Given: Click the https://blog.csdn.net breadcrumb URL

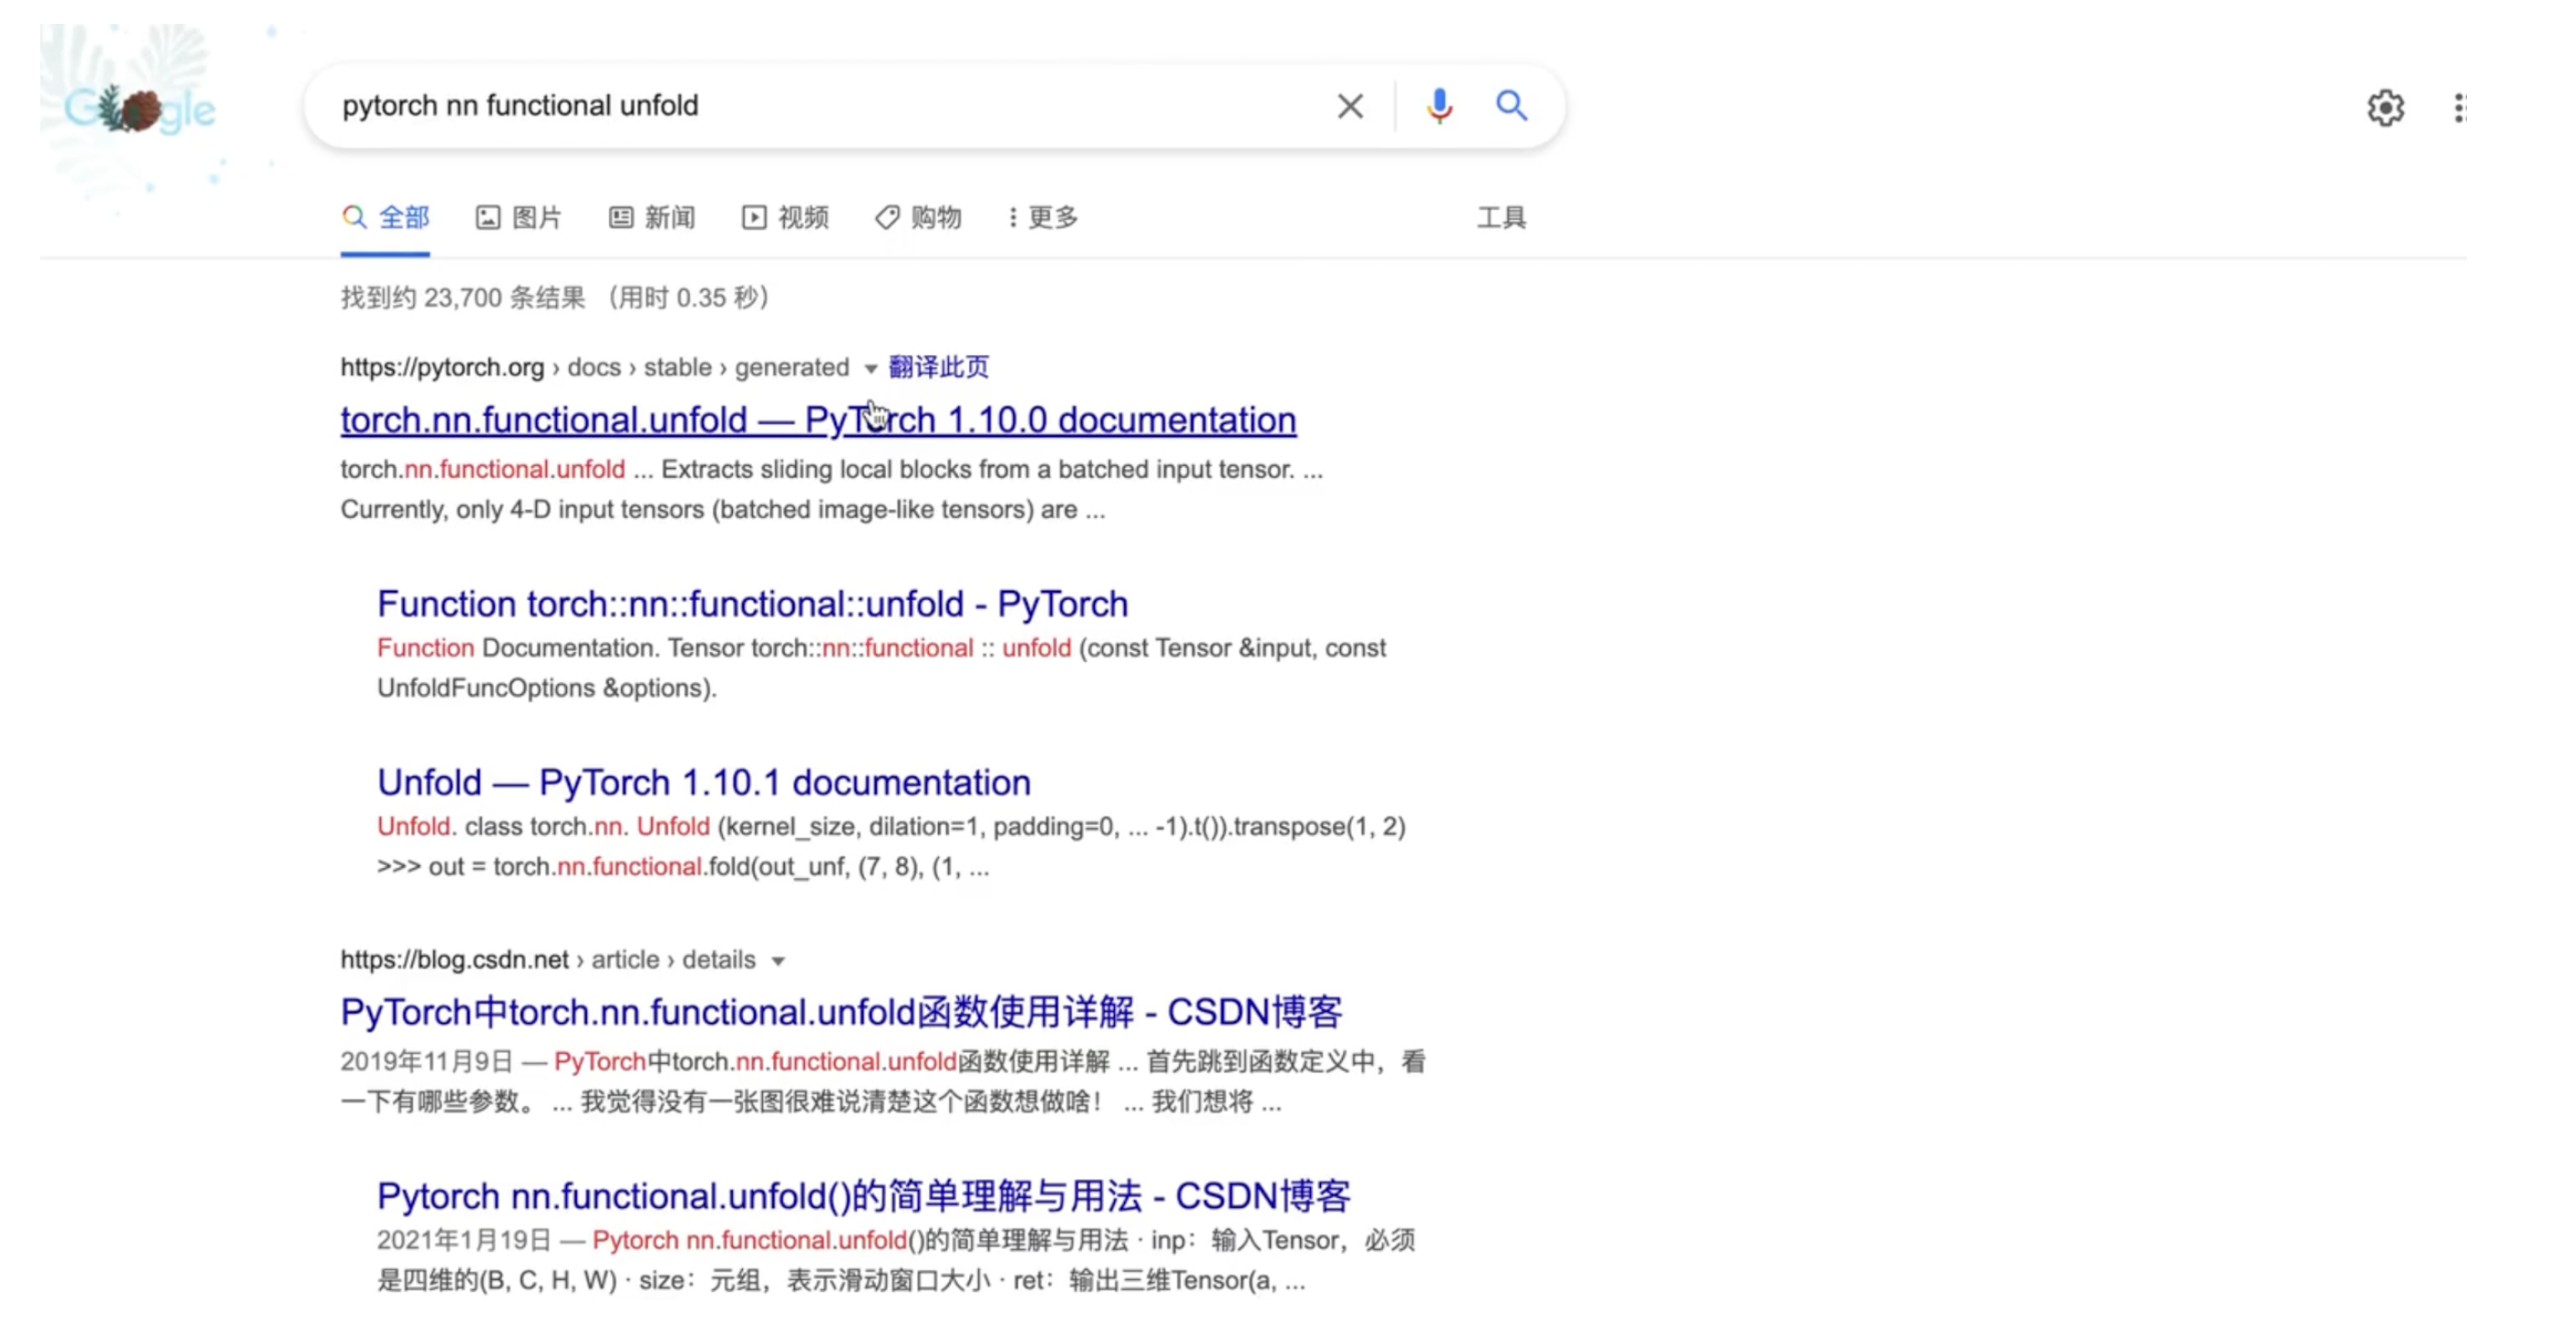Looking at the screenshot, I should [454, 960].
